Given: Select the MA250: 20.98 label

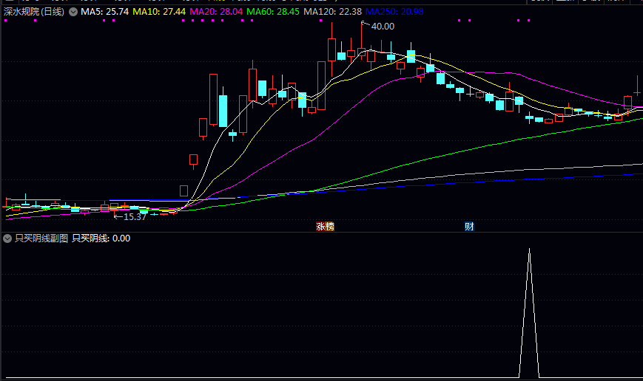Looking at the screenshot, I should click(x=394, y=12).
